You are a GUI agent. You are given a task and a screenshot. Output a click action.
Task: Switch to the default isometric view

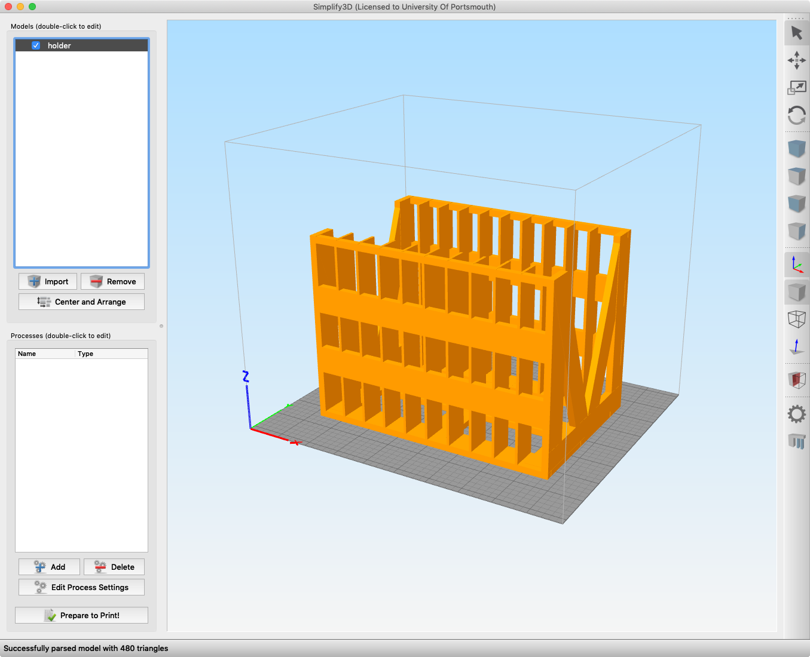pyautogui.click(x=797, y=148)
